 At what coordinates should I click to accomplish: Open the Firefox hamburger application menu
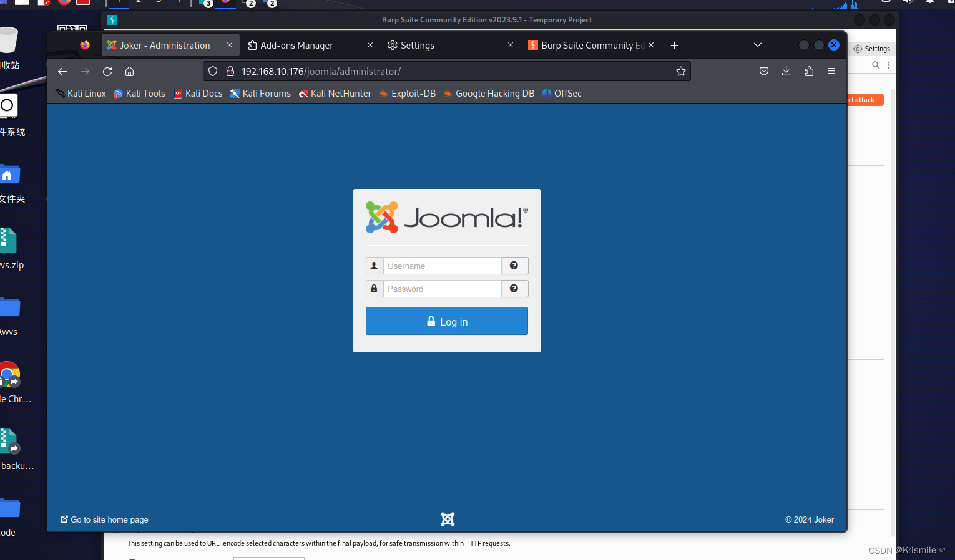pyautogui.click(x=831, y=72)
